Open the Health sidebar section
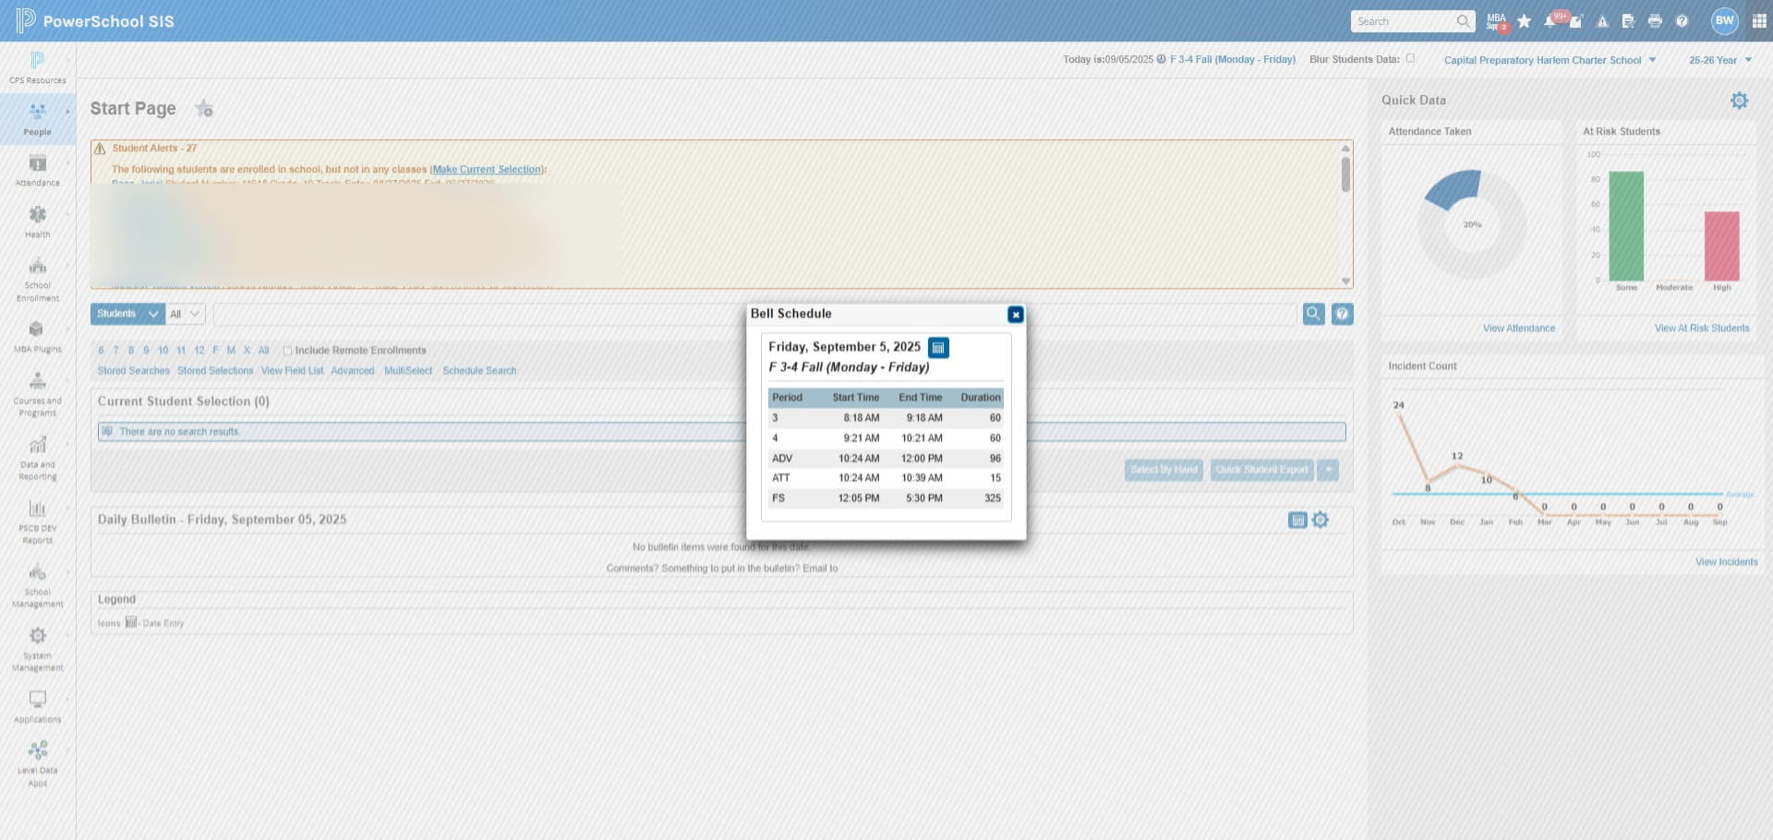Screen dimensions: 1773x840 point(37,222)
